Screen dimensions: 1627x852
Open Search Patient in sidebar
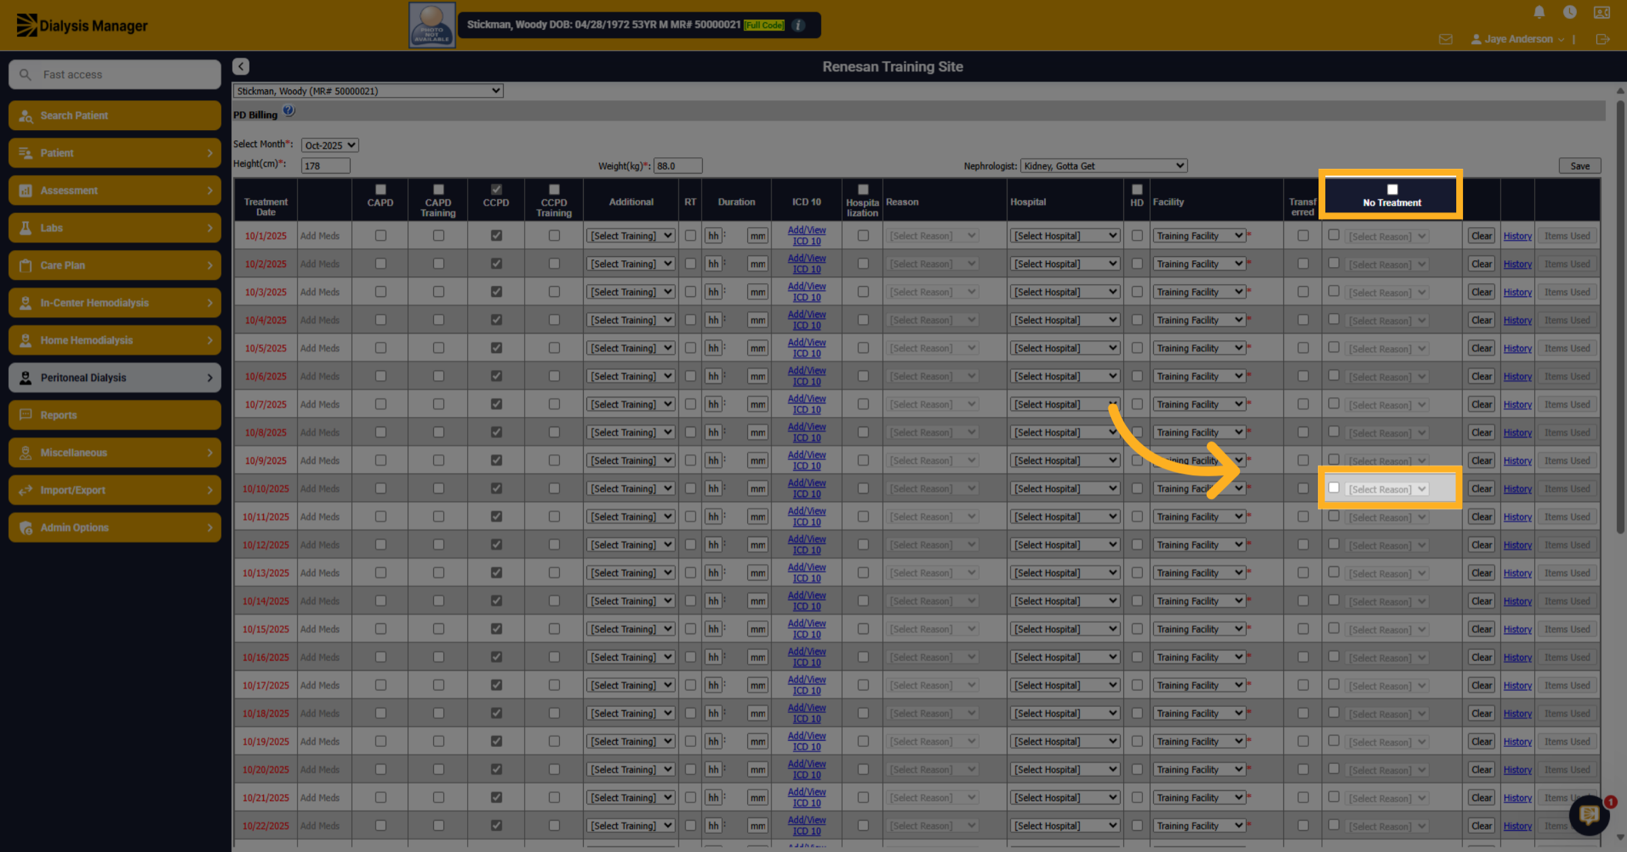point(115,115)
